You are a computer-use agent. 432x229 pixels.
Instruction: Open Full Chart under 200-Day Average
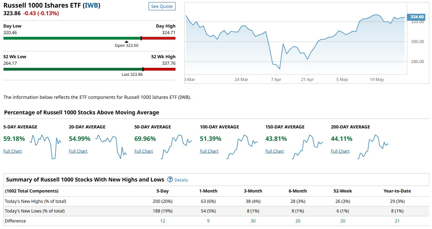pyautogui.click(x=340, y=151)
